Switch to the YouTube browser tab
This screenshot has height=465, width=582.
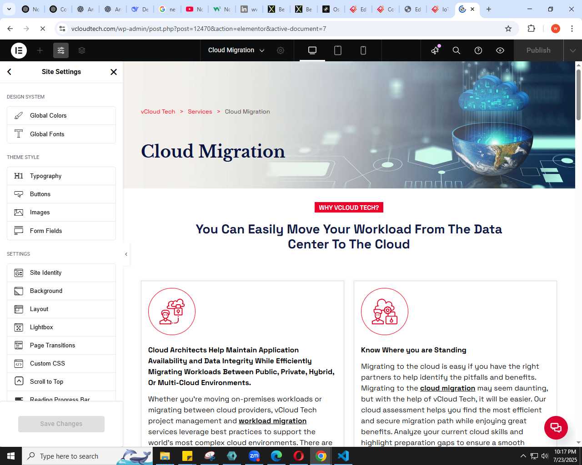coord(195,9)
